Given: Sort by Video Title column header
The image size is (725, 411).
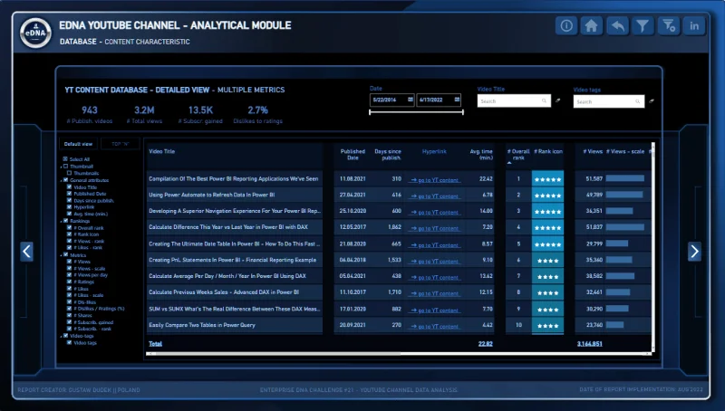Looking at the screenshot, I should pyautogui.click(x=162, y=151).
